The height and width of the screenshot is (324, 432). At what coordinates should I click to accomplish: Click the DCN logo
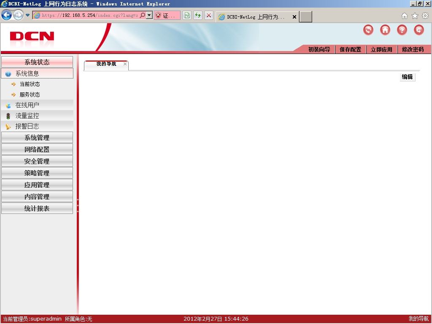32,36
